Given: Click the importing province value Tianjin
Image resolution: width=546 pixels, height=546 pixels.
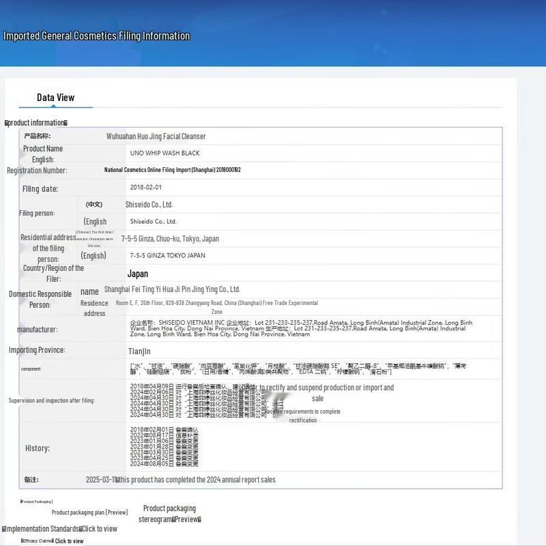Looking at the screenshot, I should (139, 351).
